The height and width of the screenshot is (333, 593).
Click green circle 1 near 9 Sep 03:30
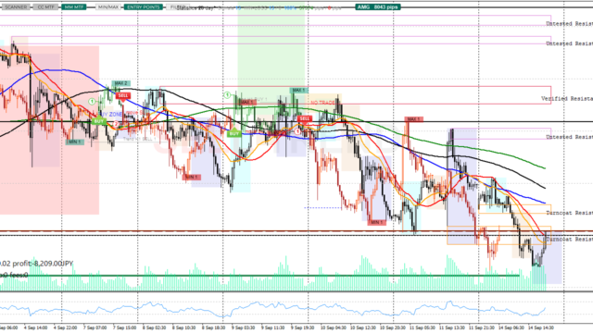click(x=227, y=95)
